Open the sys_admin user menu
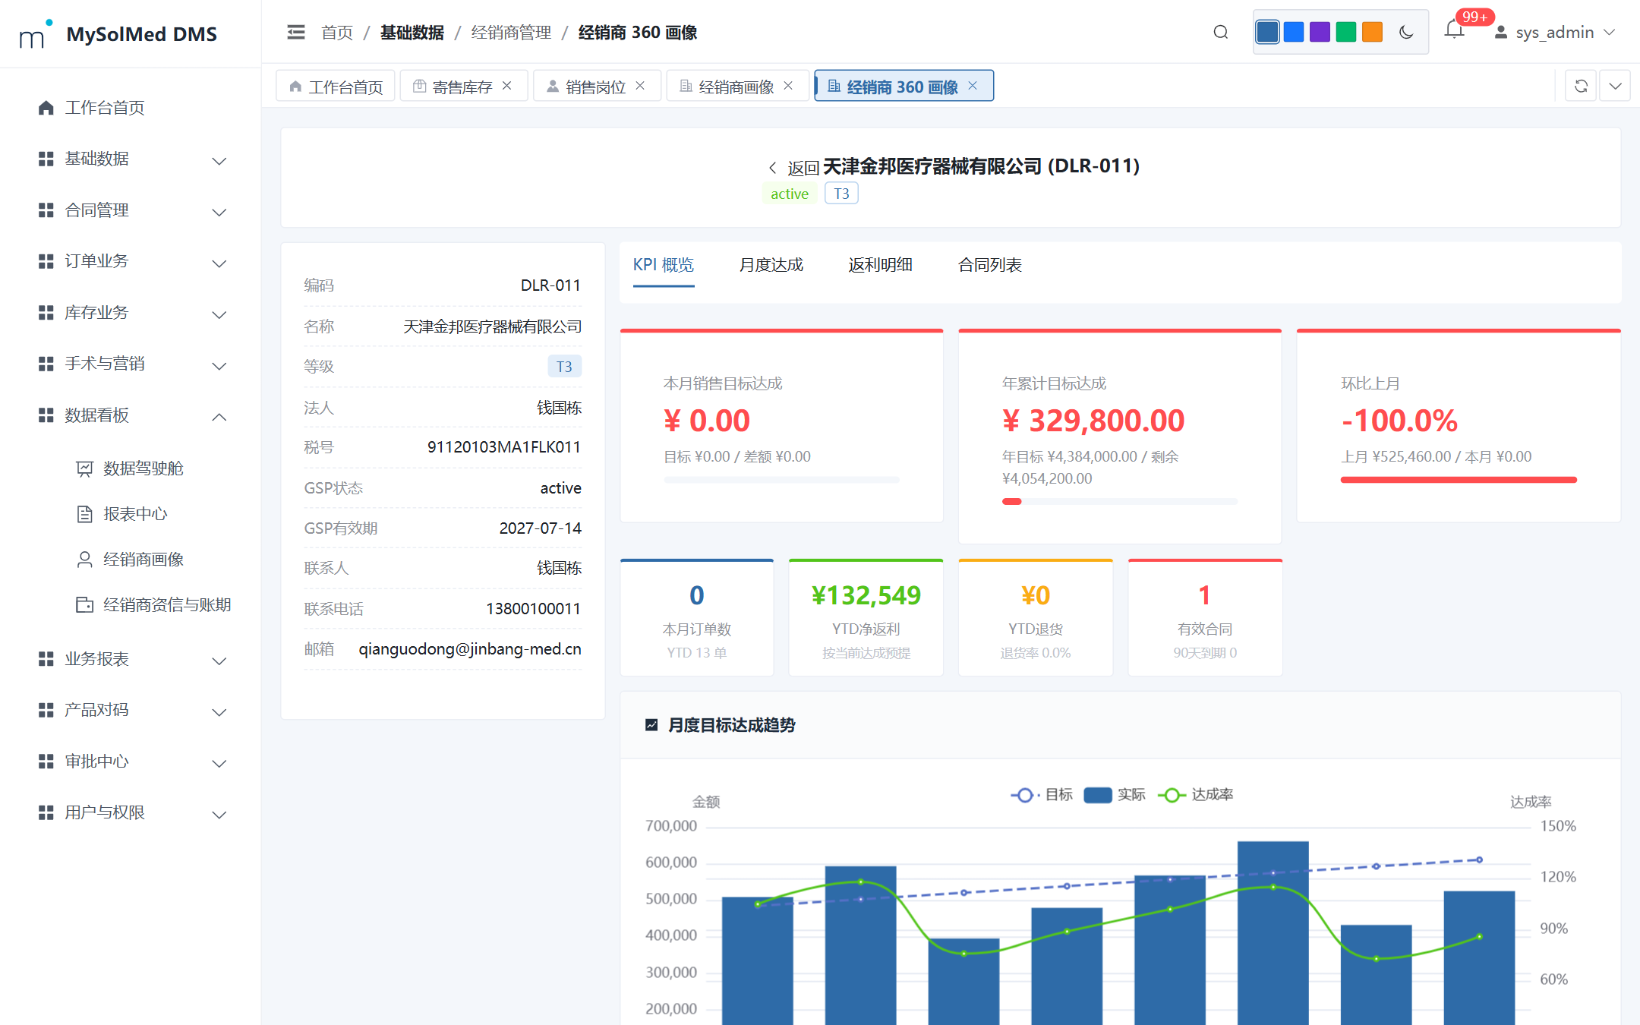 click(x=1555, y=32)
